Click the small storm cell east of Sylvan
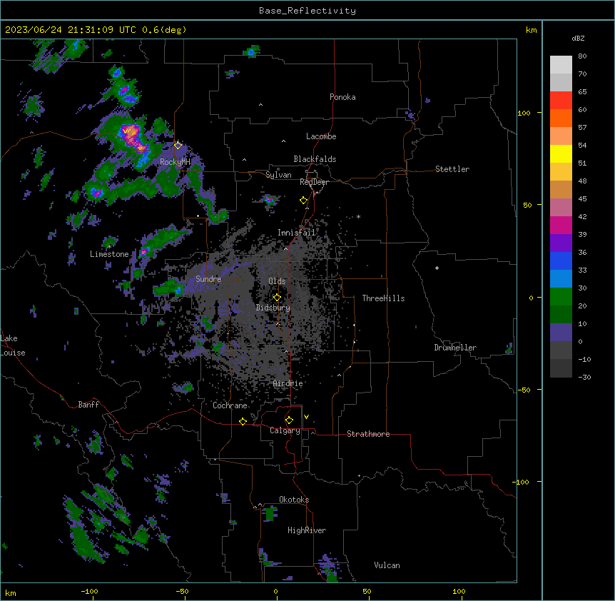Viewport: 615px width, 601px height. 269,200
